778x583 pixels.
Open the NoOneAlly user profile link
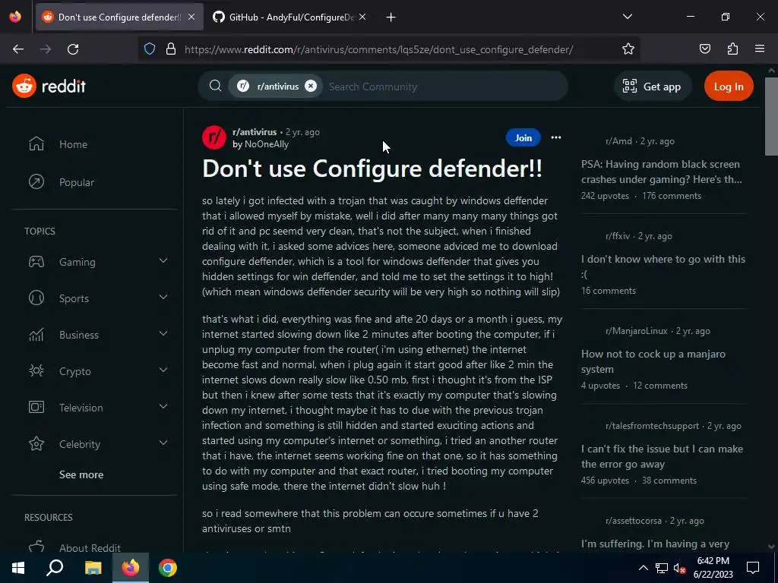[x=267, y=144]
